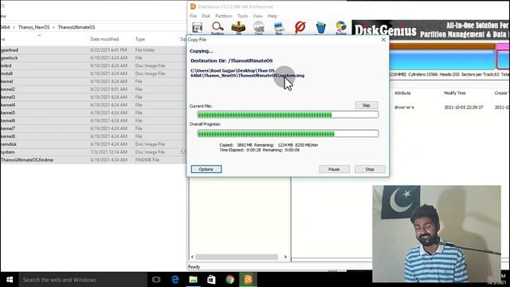Click the Overall Progress bar
This screenshot has width=510, height=287.
(288, 133)
